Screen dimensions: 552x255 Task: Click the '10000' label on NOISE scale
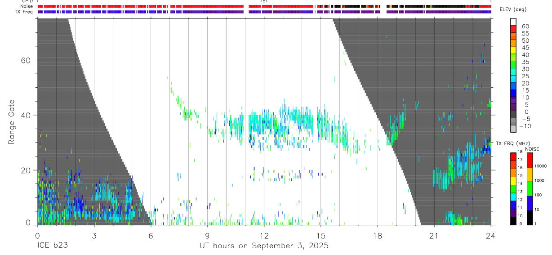tap(541, 166)
